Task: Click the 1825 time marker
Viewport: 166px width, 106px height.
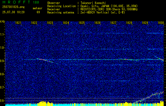Action: (x=82, y=23)
